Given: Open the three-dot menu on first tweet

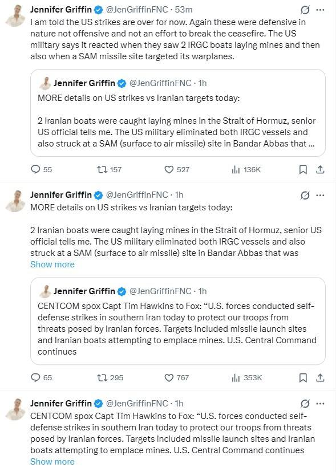Looking at the screenshot, I should coord(320,10).
